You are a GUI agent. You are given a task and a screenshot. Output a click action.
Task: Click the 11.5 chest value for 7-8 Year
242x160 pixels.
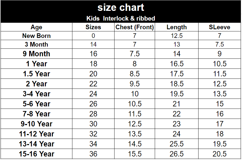coord(135,114)
